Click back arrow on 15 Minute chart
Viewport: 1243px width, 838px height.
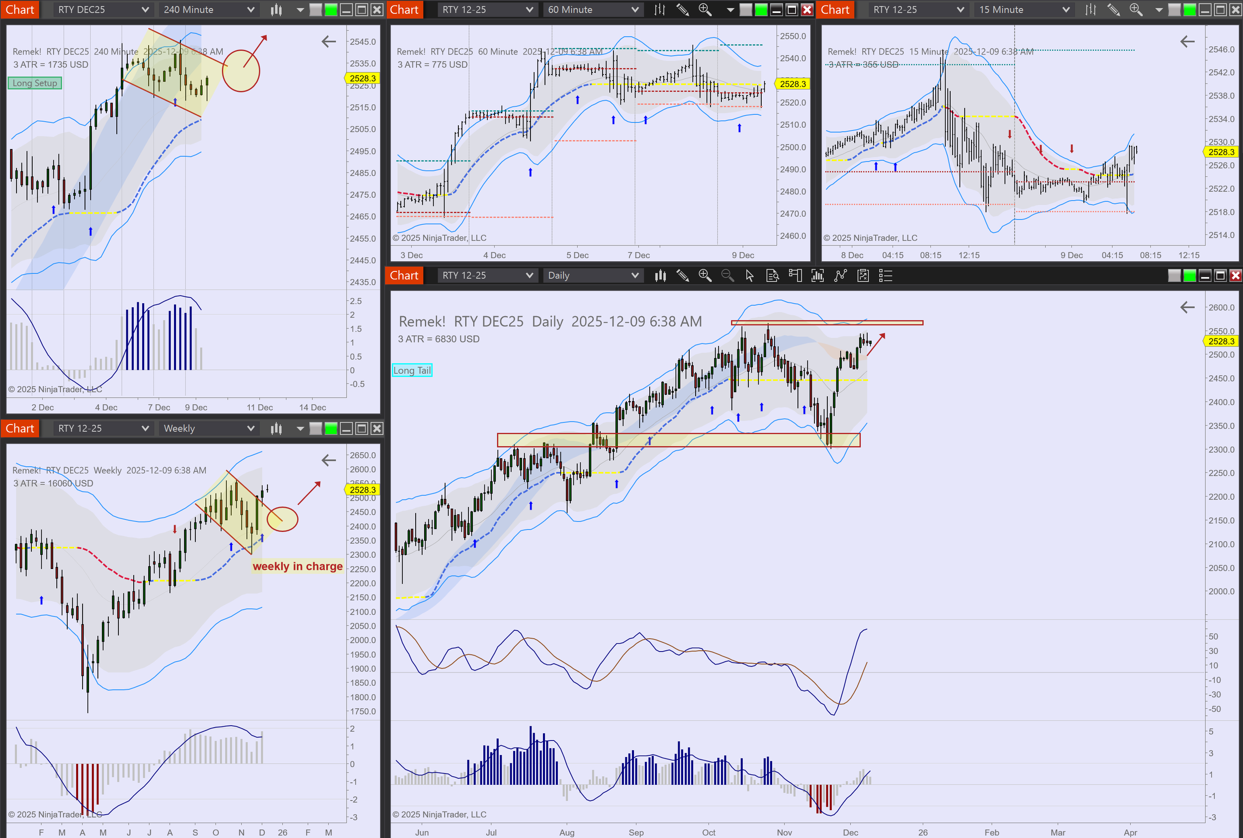coord(1187,42)
